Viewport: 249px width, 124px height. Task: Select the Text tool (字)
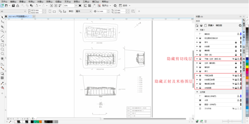(x=2, y=59)
